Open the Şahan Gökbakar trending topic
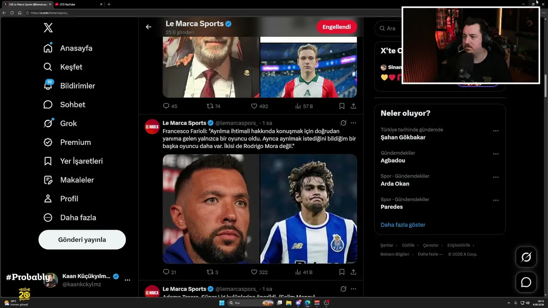 (403, 137)
